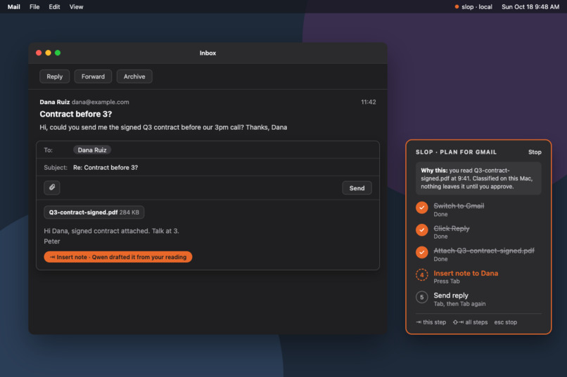
Task: Click the email body text about Q3 contract
Action: click(x=163, y=127)
